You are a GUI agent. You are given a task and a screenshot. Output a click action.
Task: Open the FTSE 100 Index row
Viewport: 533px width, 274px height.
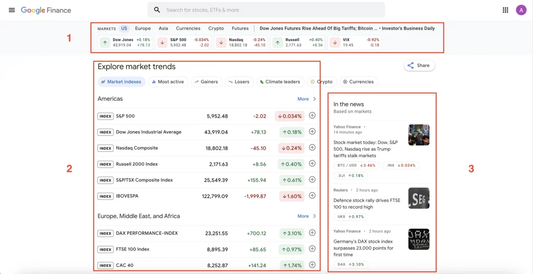207,249
